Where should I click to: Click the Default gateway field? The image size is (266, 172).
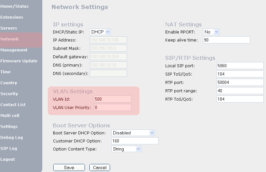coord(108,57)
